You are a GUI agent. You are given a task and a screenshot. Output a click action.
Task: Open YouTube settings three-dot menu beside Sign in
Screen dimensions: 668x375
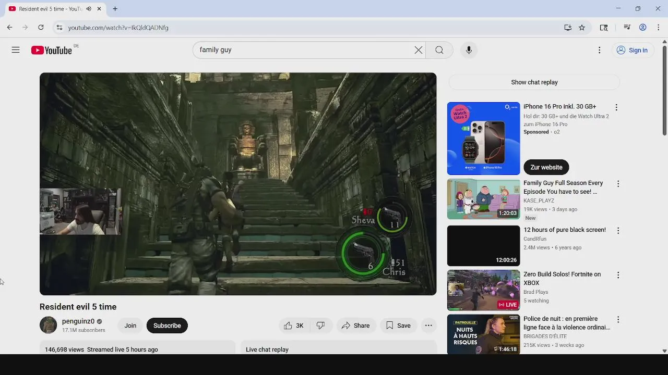599,50
